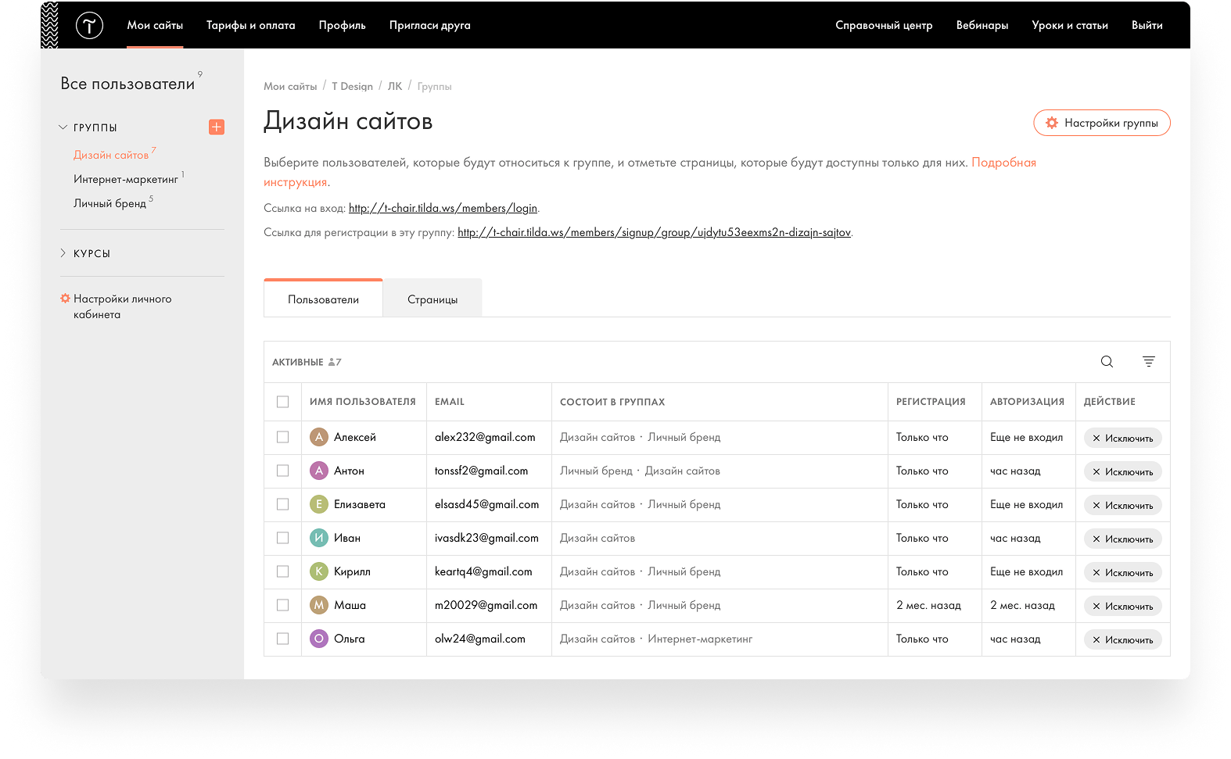Add a new group with plus icon

(217, 127)
